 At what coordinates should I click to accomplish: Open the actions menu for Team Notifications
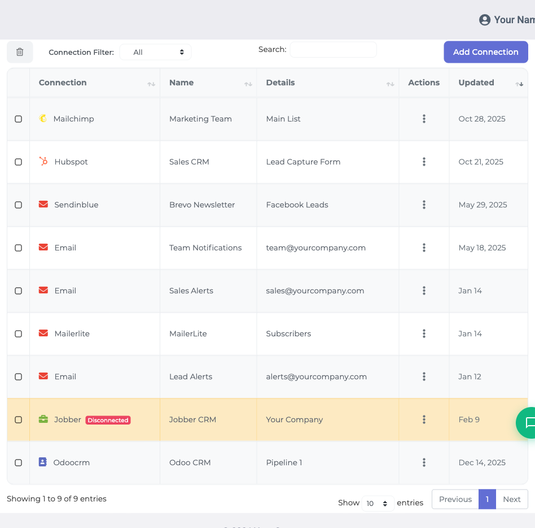coord(424,248)
